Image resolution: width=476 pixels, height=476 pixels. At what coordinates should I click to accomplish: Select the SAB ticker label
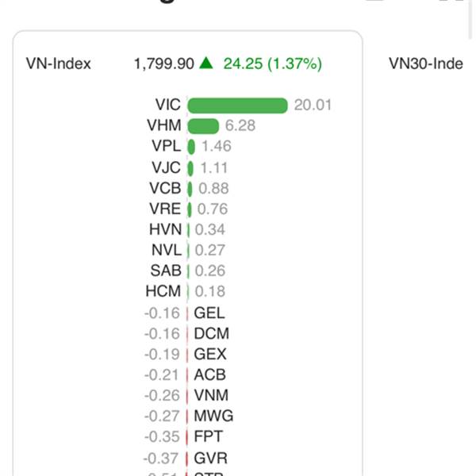tap(166, 271)
